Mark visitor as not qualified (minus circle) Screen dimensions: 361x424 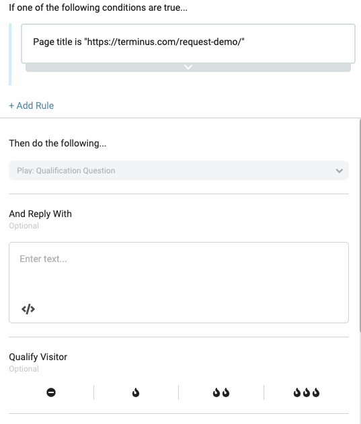click(x=51, y=392)
